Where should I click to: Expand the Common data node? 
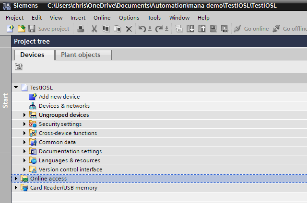coord(24,142)
